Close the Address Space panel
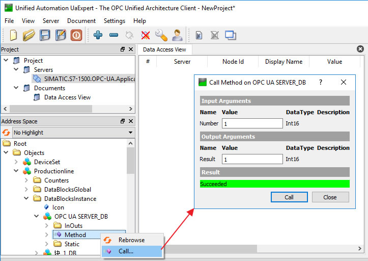368x261 pixels. coord(131,121)
